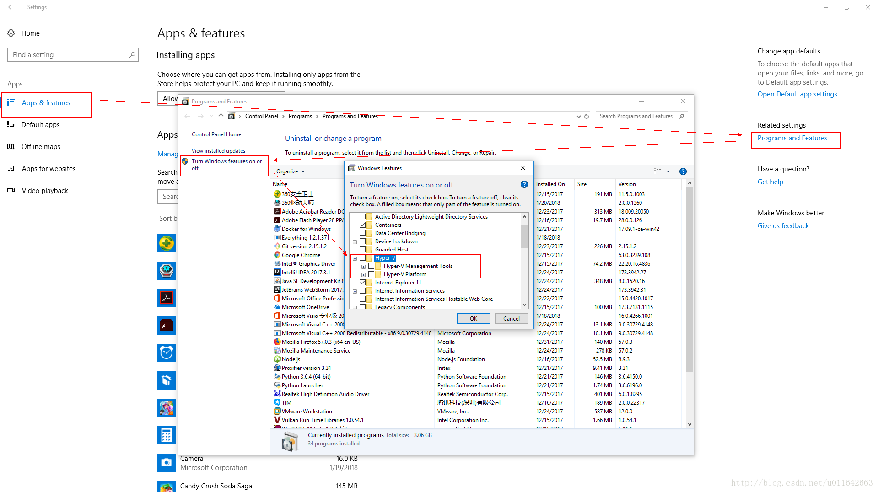Click the Windows Features dialog help icon
Viewport: 878px width, 492px height.
(x=524, y=184)
